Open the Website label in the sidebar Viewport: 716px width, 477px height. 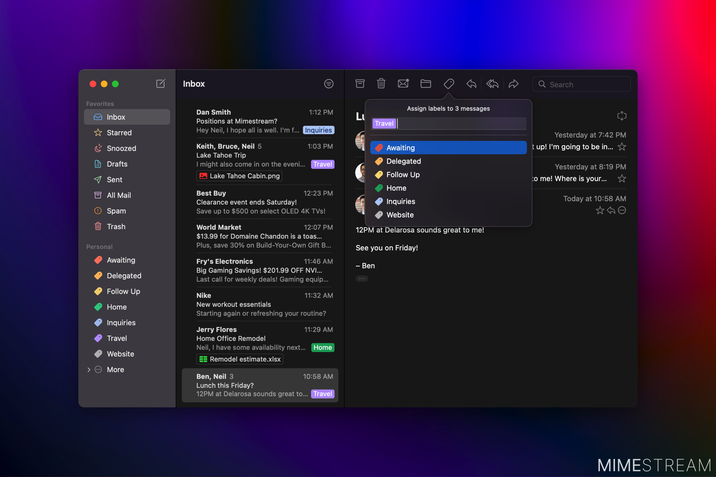tap(127, 354)
